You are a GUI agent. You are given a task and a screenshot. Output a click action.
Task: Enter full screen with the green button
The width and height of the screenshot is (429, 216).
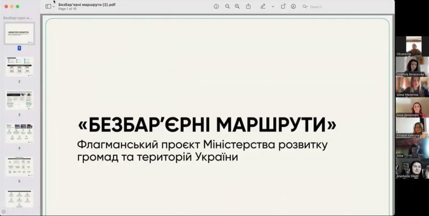17,6
